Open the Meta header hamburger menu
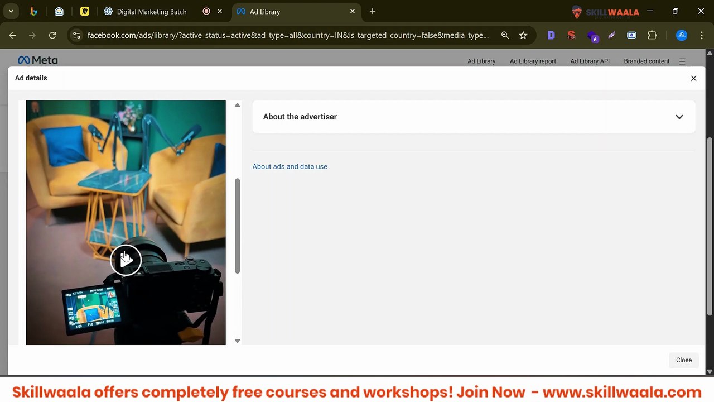The width and height of the screenshot is (714, 402). [x=682, y=61]
